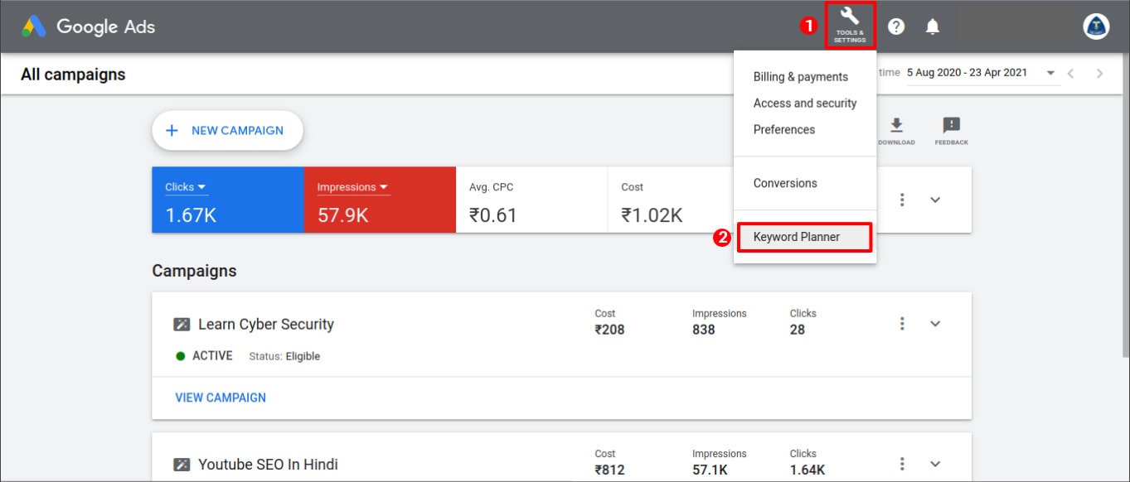Open the help question mark icon
Viewport: 1130px width, 482px height.
(896, 27)
